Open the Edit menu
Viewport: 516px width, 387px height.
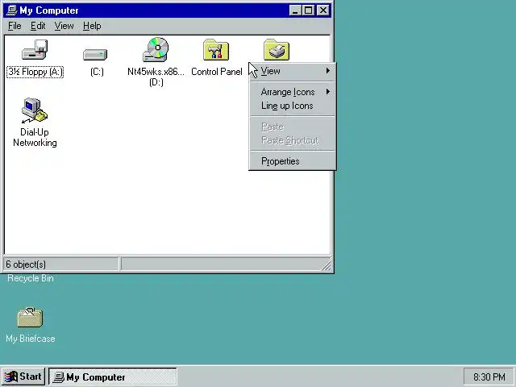point(38,26)
